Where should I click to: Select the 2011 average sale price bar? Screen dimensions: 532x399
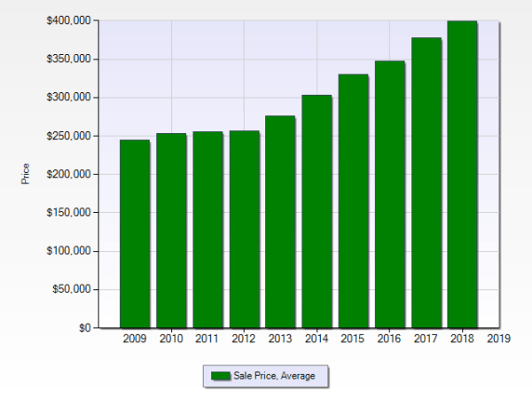pyautogui.click(x=208, y=230)
